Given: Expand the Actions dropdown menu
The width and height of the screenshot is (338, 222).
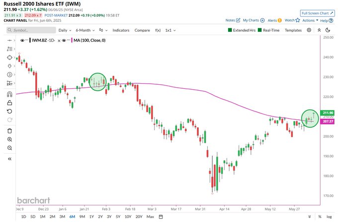Looking at the screenshot, I should pyautogui.click(x=310, y=20).
